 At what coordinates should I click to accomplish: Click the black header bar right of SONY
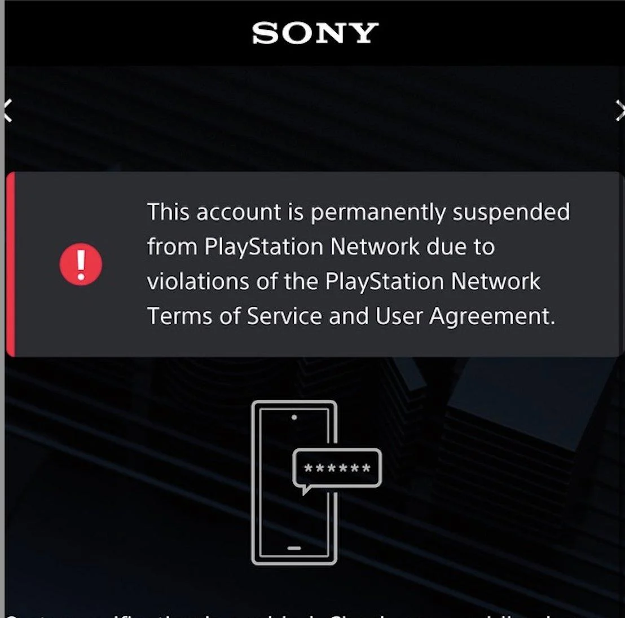(x=501, y=33)
